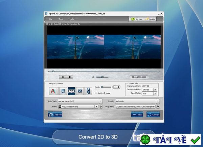Enable Switch L/R Image checkbox
The image size is (203, 147).
coord(96,93)
